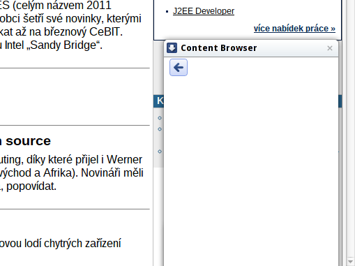
Task: Click the square bullet beside J2EE Developer
Action: [167, 11]
